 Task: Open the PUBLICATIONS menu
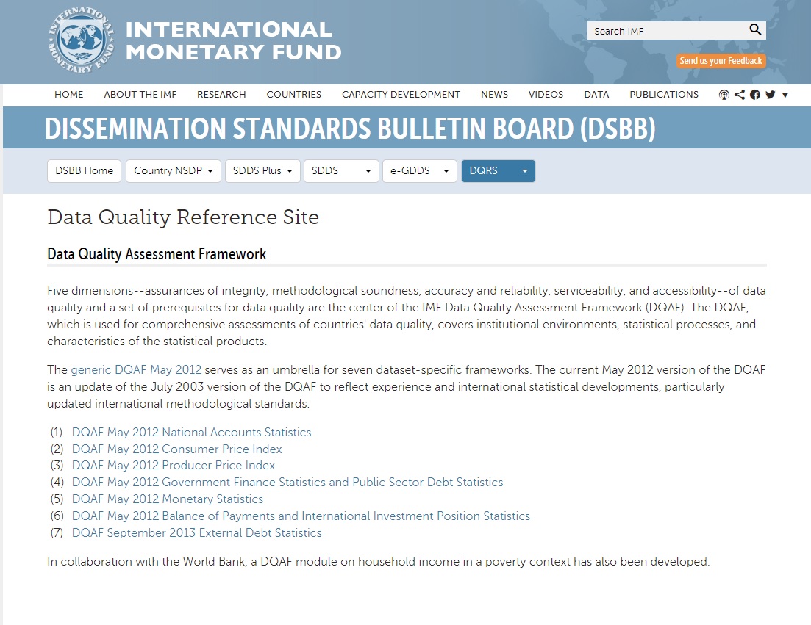(664, 95)
